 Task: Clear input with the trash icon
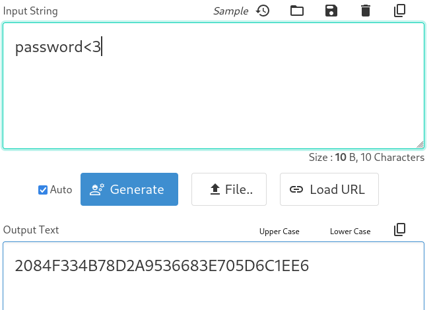point(366,11)
